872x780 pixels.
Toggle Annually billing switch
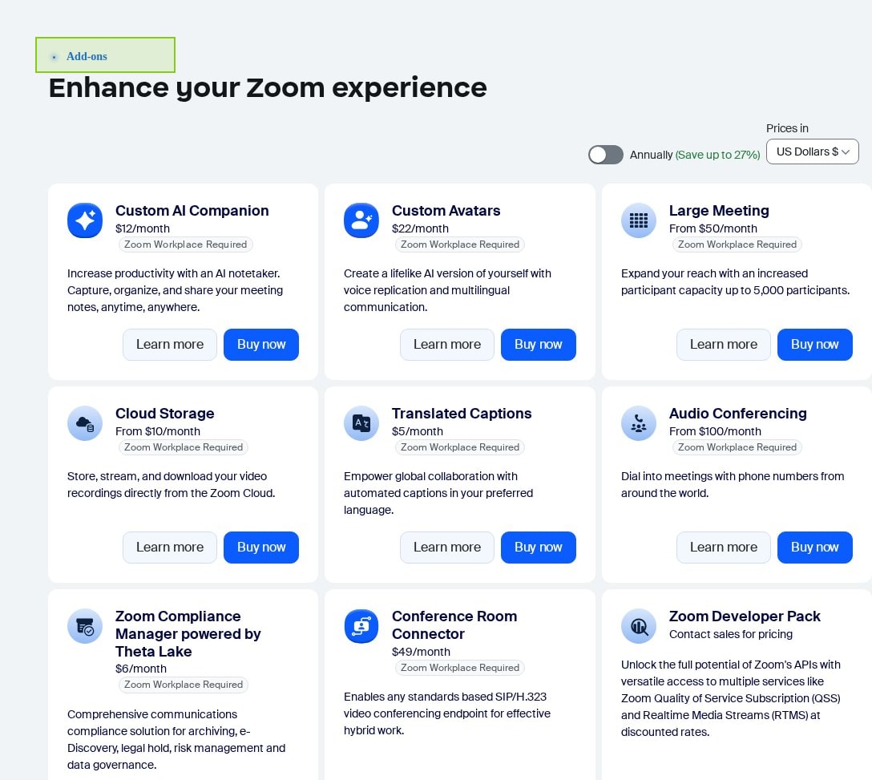click(606, 155)
